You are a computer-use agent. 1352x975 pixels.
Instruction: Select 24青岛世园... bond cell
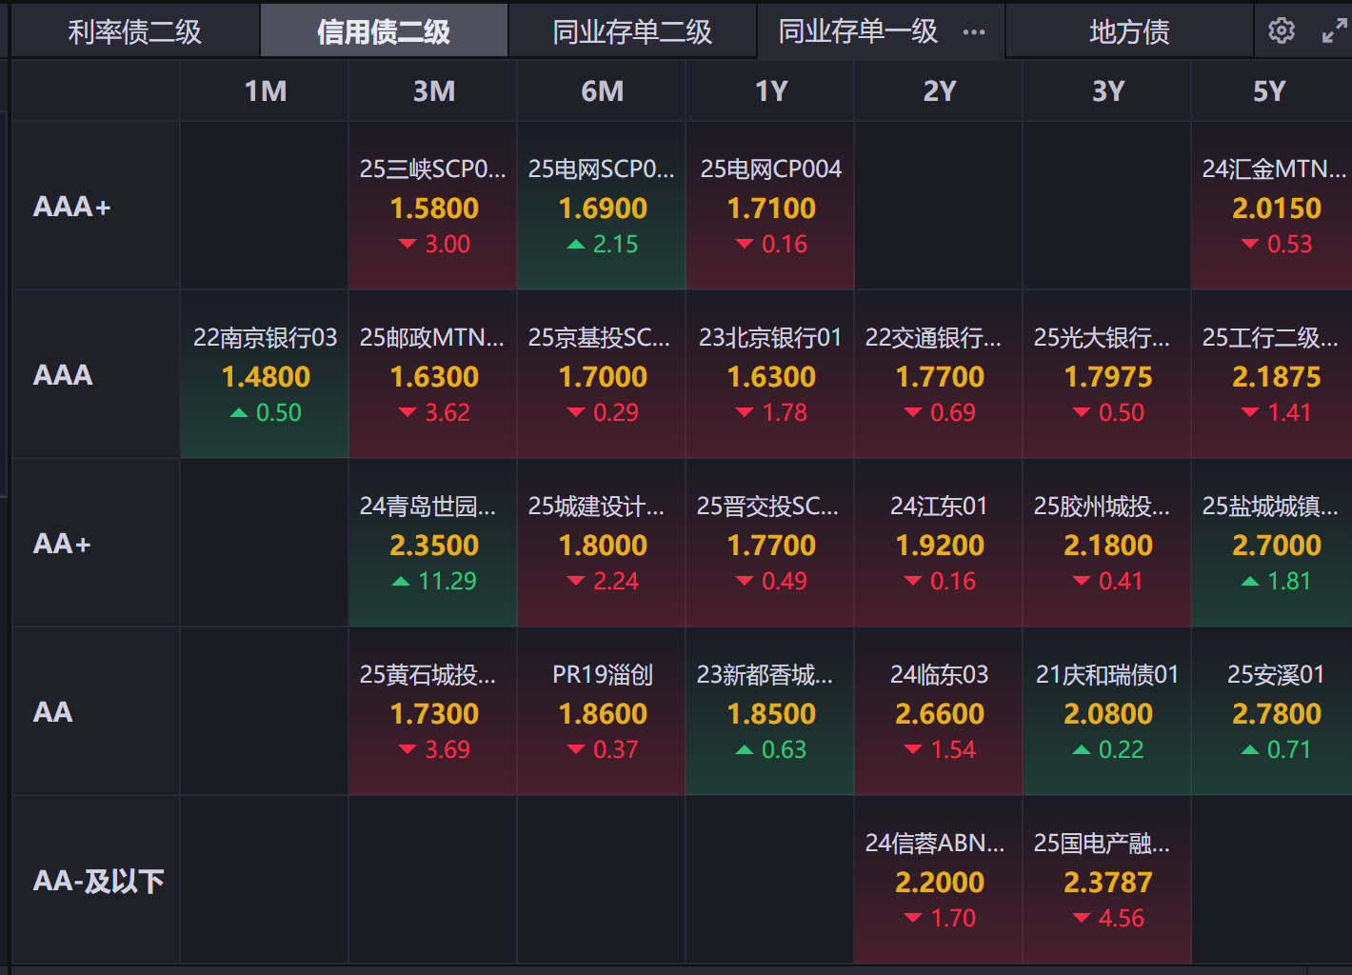[433, 543]
